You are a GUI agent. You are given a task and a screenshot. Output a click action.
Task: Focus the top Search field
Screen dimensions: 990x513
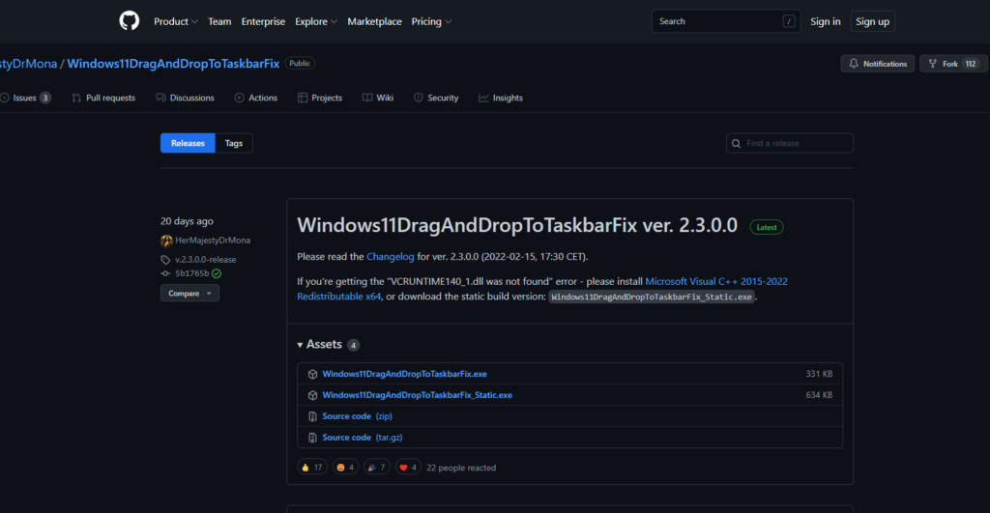725,21
